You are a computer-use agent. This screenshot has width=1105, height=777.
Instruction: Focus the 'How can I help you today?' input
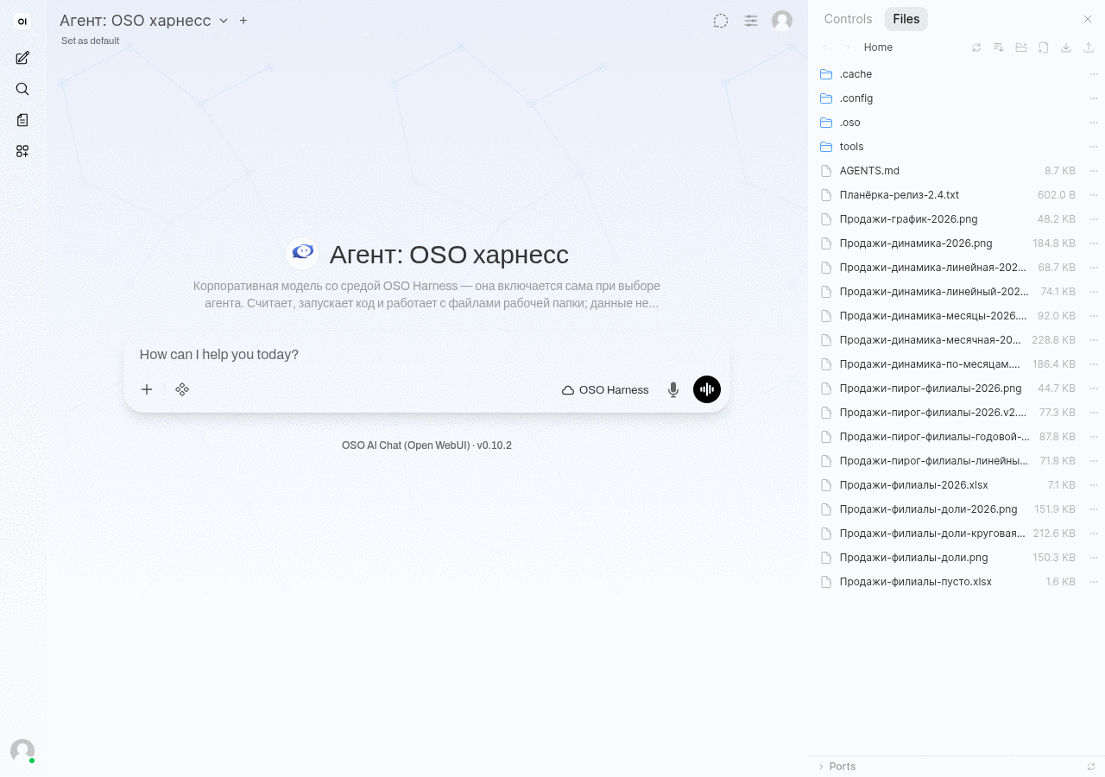click(426, 355)
